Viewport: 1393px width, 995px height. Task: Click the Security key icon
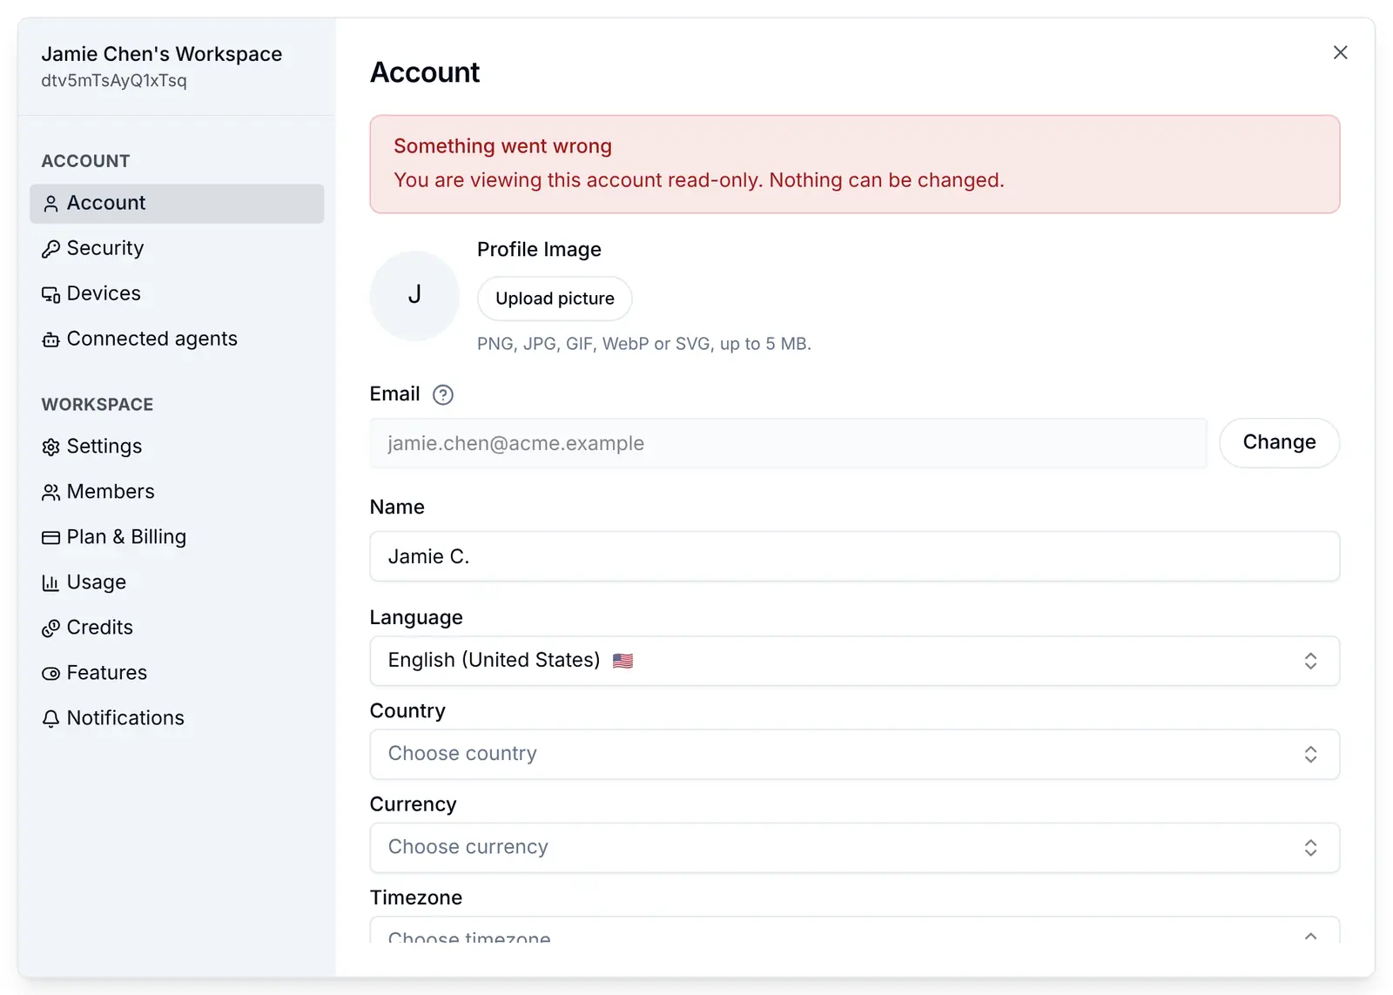tap(50, 249)
